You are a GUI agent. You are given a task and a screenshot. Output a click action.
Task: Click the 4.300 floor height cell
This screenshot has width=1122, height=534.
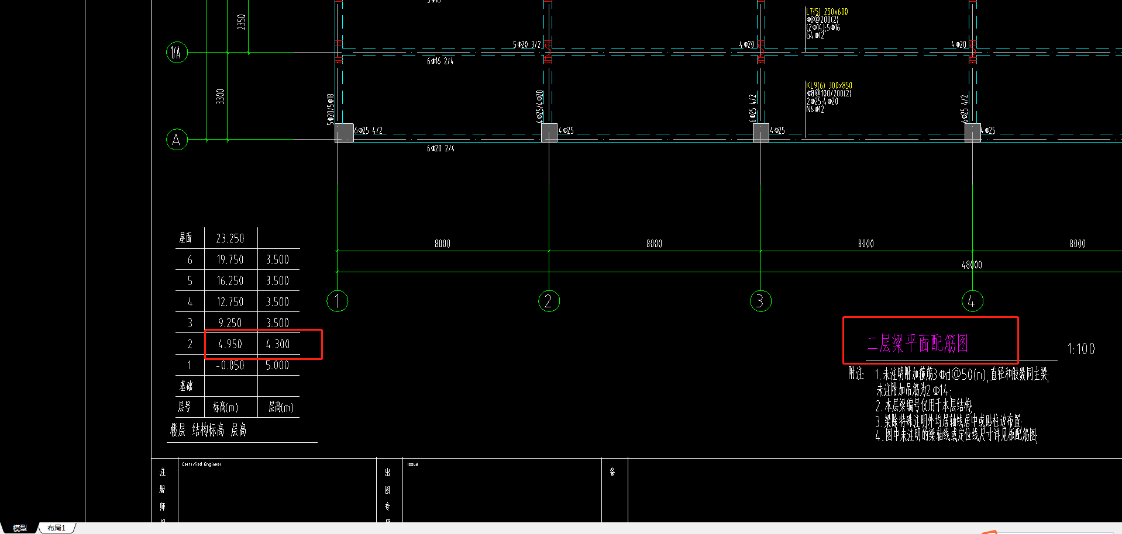[x=278, y=344]
